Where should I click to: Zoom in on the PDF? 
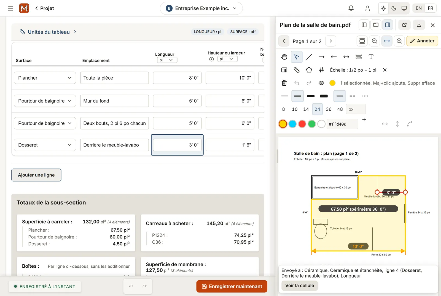coord(399,41)
